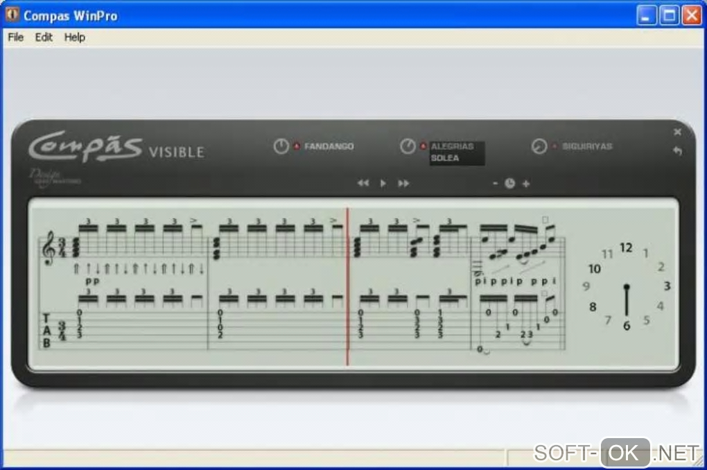Select the SIGUIRIYAS rhythm label

click(x=587, y=146)
